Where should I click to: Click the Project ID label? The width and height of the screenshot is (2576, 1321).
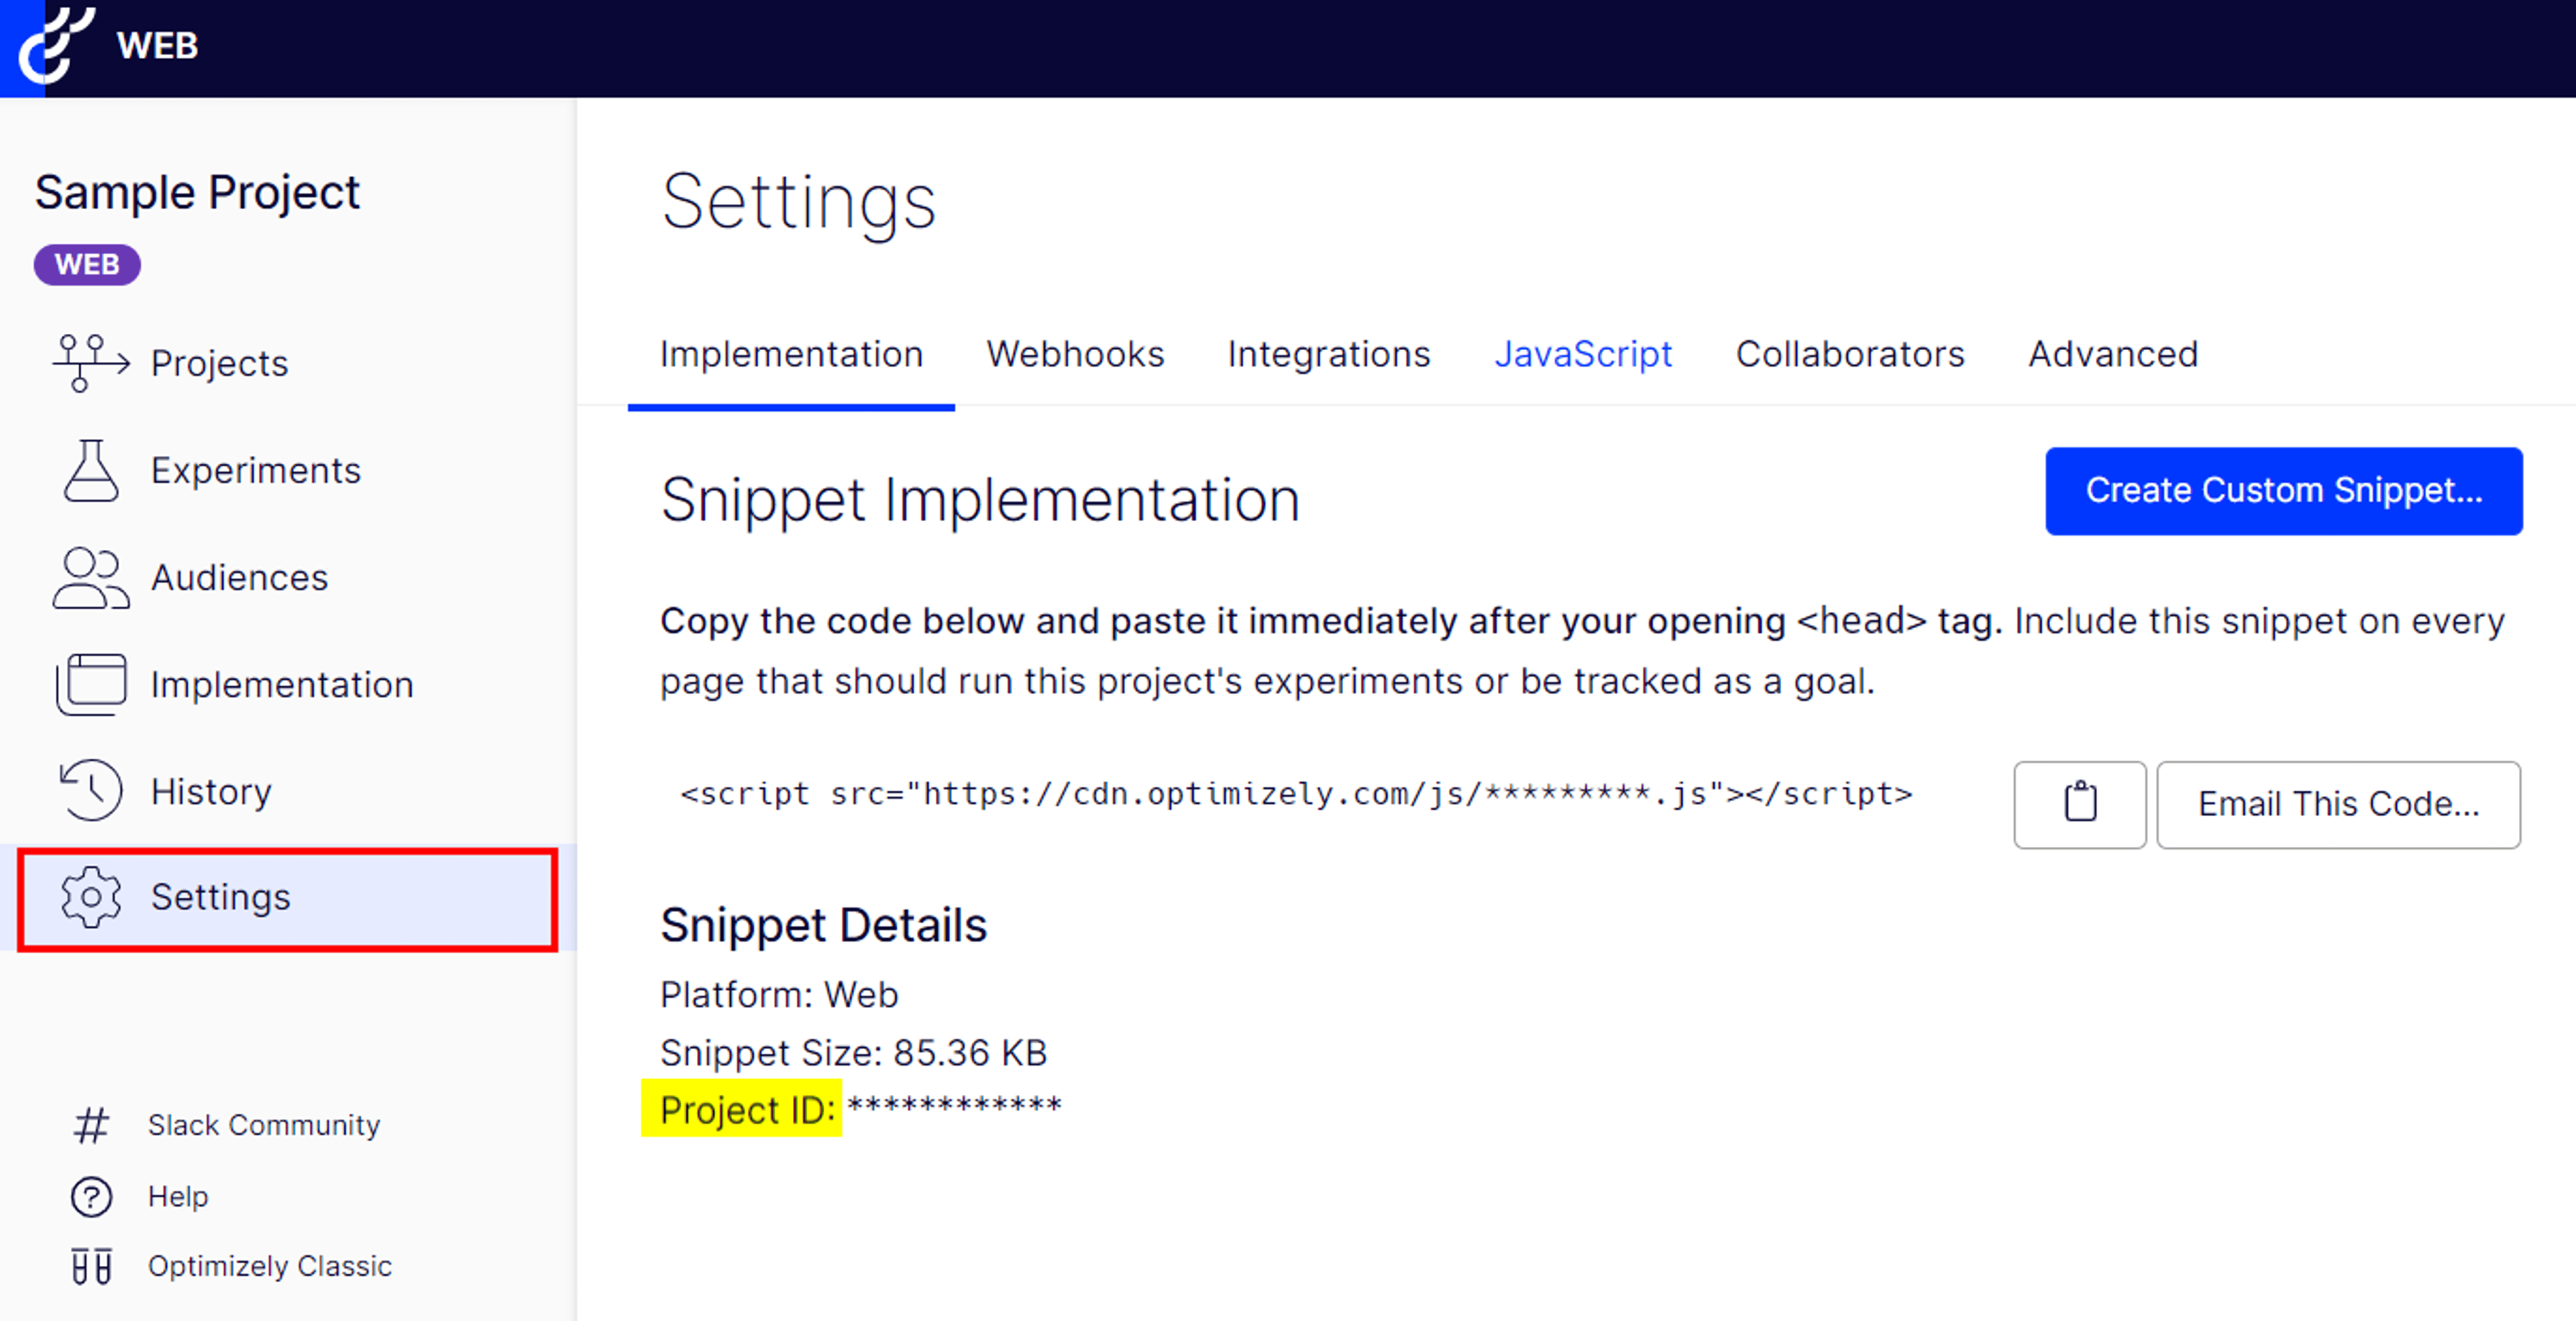point(747,1110)
